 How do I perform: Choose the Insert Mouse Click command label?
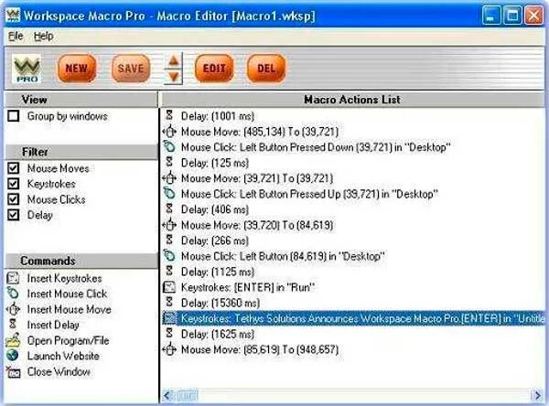click(67, 294)
